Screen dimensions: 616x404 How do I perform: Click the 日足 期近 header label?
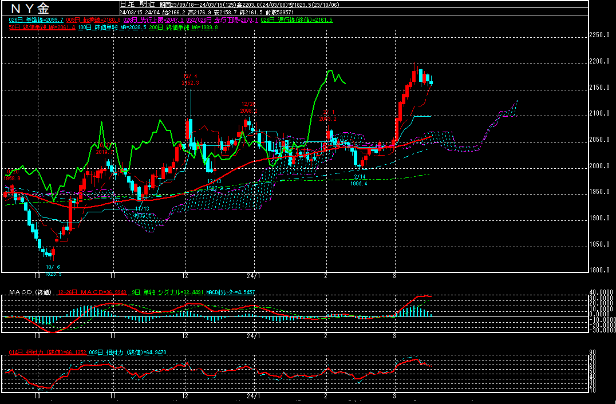coord(138,5)
